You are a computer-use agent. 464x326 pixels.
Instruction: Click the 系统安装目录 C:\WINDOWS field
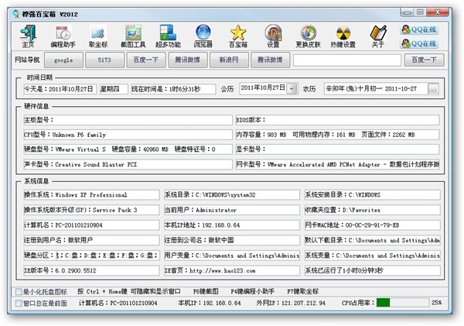(x=373, y=194)
